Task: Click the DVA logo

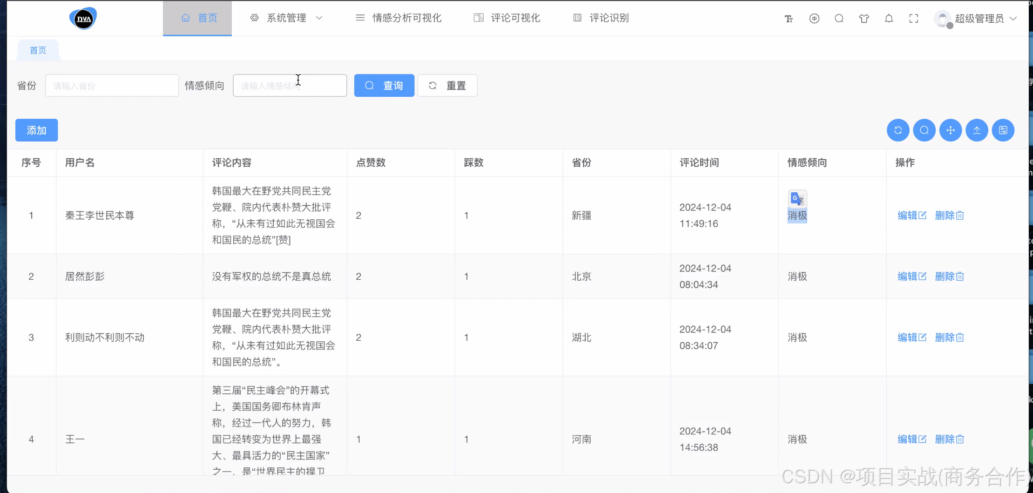Action: pyautogui.click(x=83, y=19)
